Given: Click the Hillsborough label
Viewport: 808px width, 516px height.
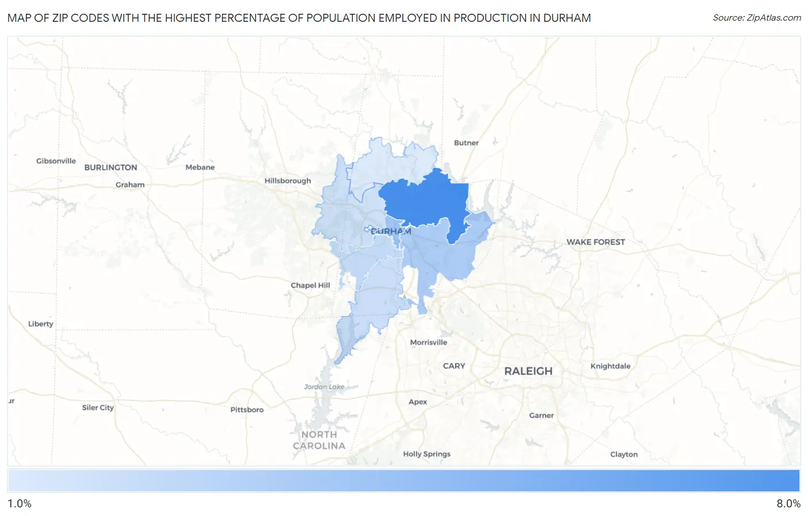Looking at the screenshot, I should click(x=288, y=181).
